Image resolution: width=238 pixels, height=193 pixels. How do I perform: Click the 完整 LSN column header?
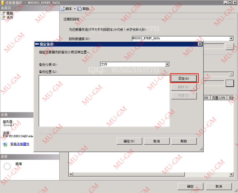(219, 98)
